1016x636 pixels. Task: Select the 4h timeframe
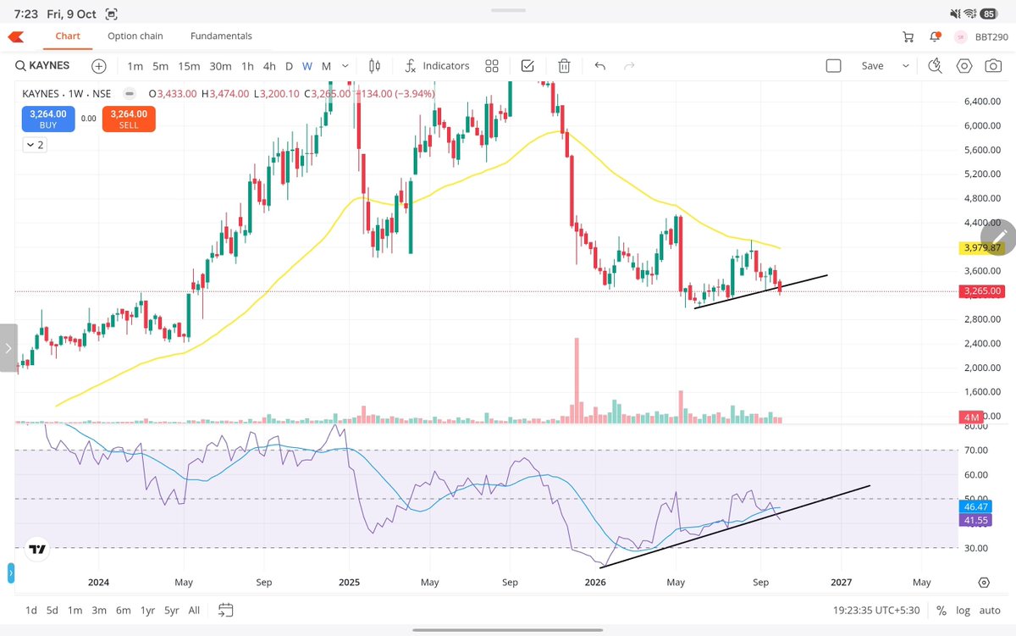pyautogui.click(x=269, y=66)
